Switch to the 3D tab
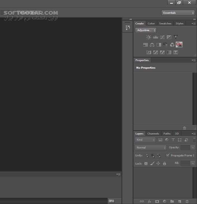This screenshot has height=204, width=197. click(x=177, y=134)
